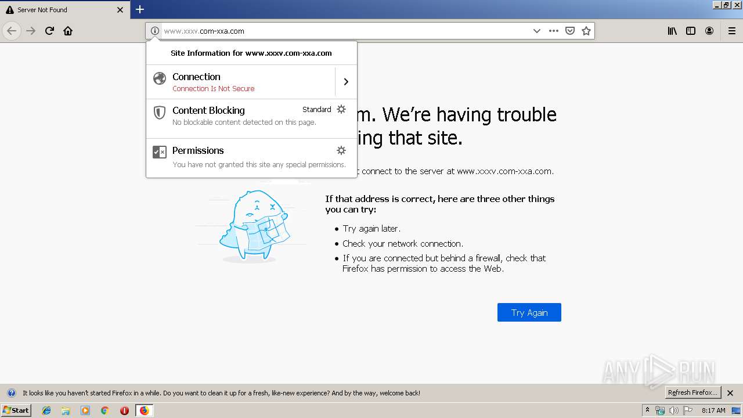Viewport: 743px width, 418px height.
Task: Click the Permissions icon in panel
Action: pos(160,152)
